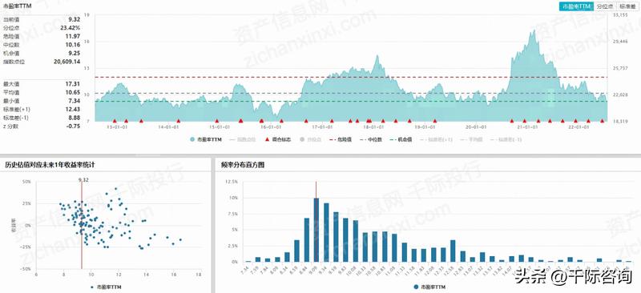
Task: Click the 16-01-01 date label on x-axis
Action: coord(270,127)
